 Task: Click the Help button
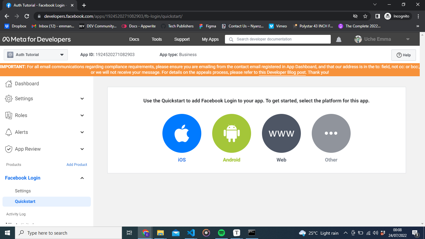coord(404,55)
